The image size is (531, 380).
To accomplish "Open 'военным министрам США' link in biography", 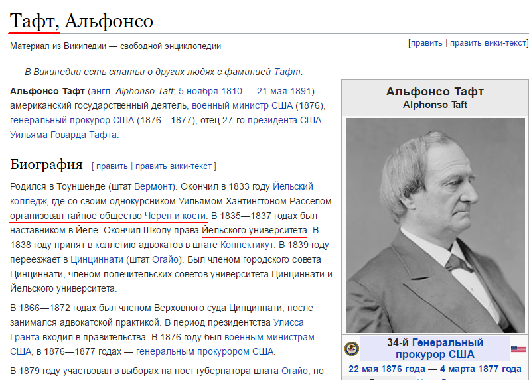I will 269,337.
